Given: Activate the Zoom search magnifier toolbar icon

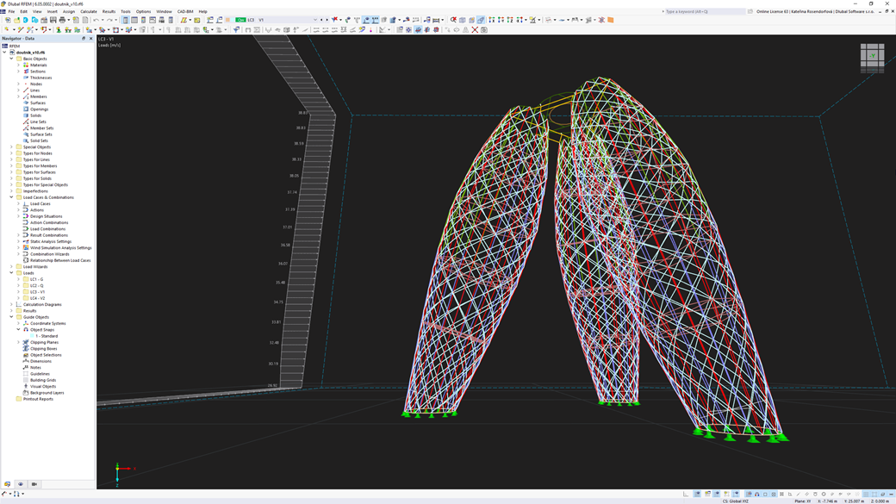Looking at the screenshot, I should [454, 18].
